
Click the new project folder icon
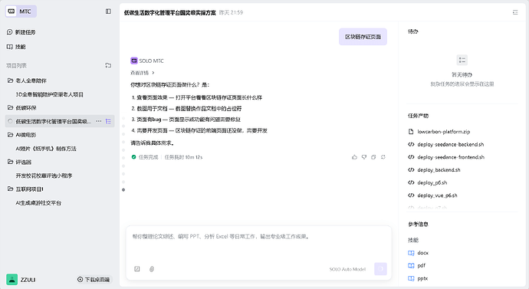click(108, 65)
